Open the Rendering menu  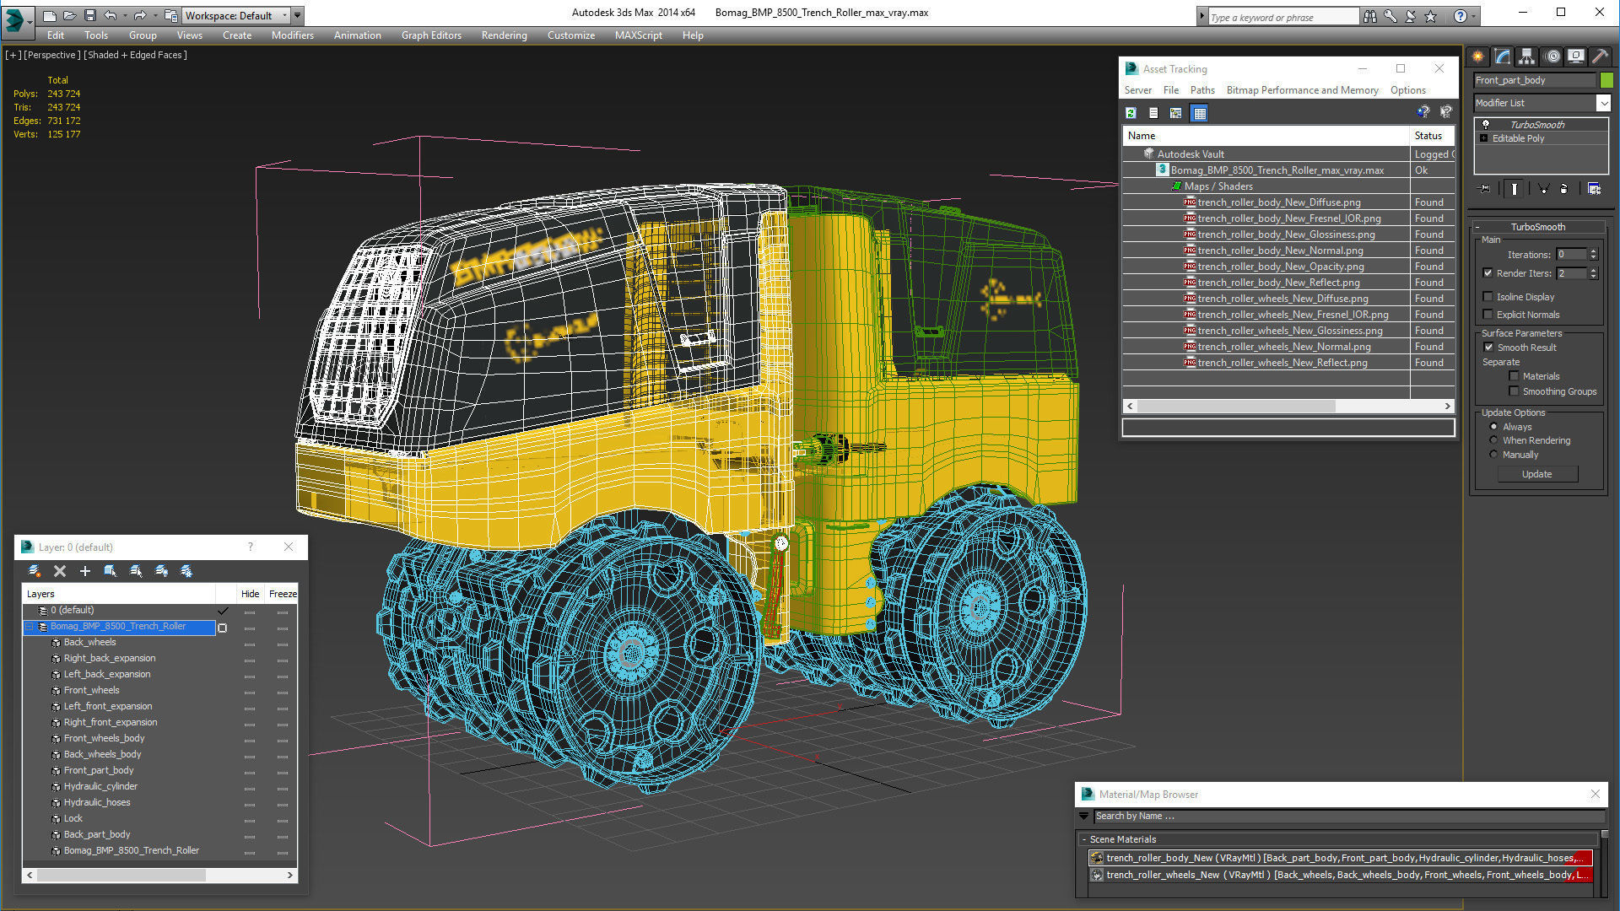click(x=504, y=35)
